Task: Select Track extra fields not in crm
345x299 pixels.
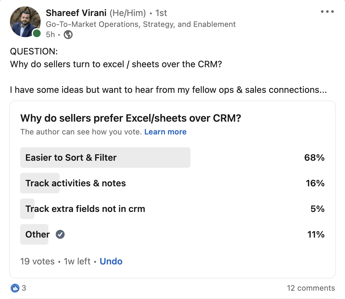Action: point(85,209)
